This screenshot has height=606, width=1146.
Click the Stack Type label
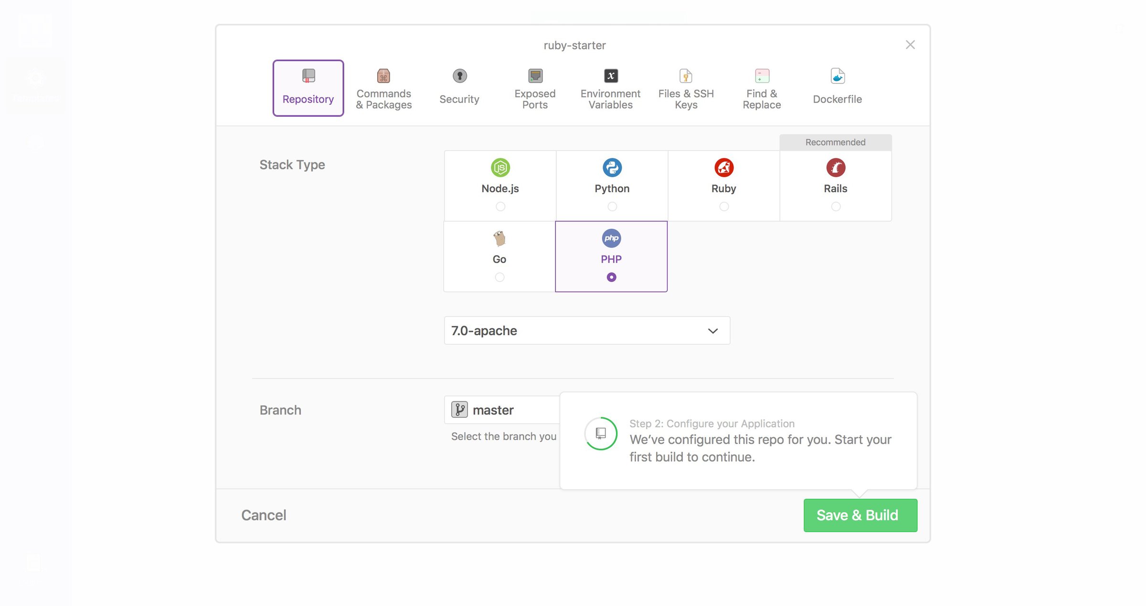(292, 164)
